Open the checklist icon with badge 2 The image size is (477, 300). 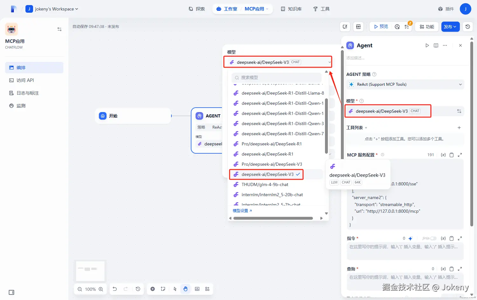[x=407, y=27]
